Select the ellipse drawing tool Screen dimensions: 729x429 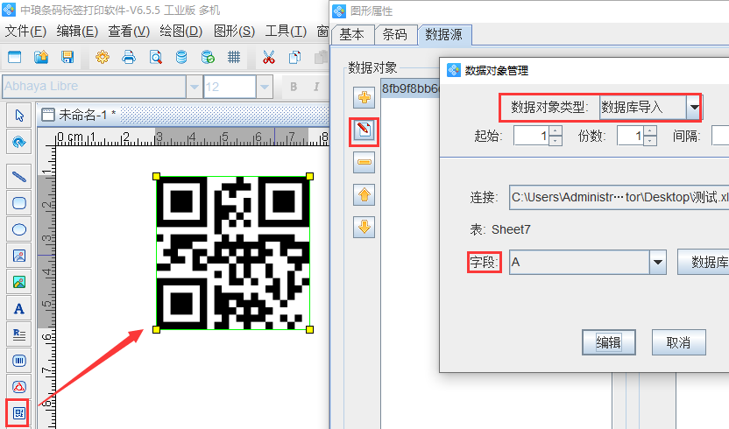pos(19,229)
